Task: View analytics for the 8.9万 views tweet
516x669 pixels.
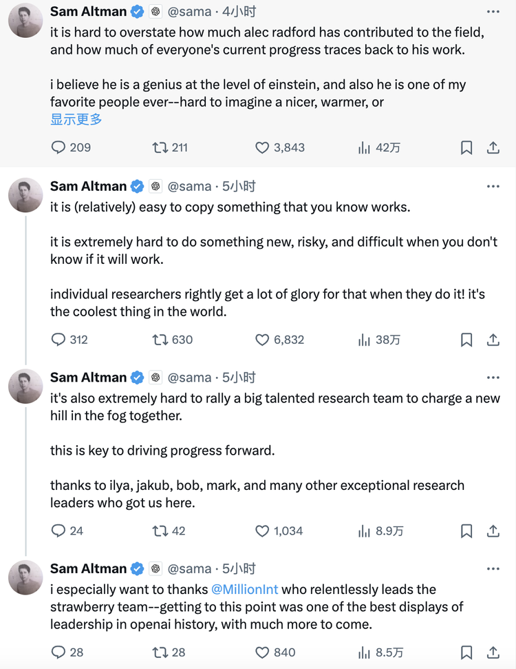Action: click(365, 531)
